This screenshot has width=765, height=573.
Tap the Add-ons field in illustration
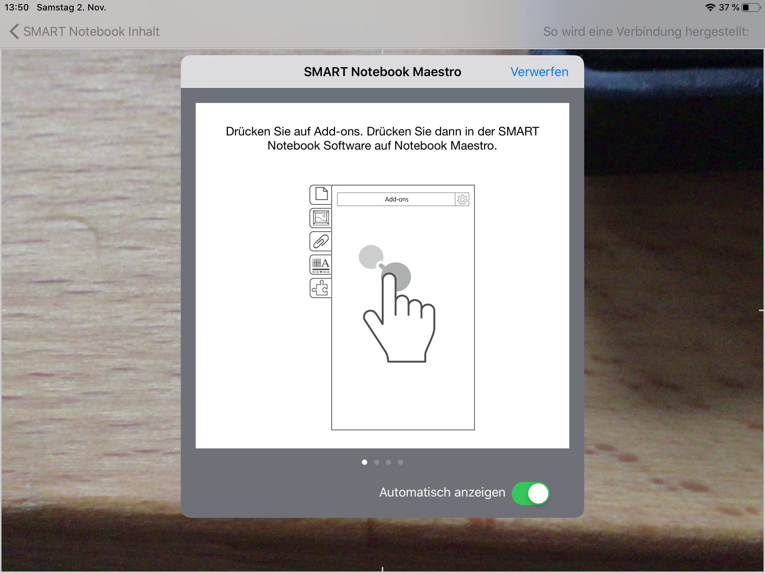tap(396, 200)
